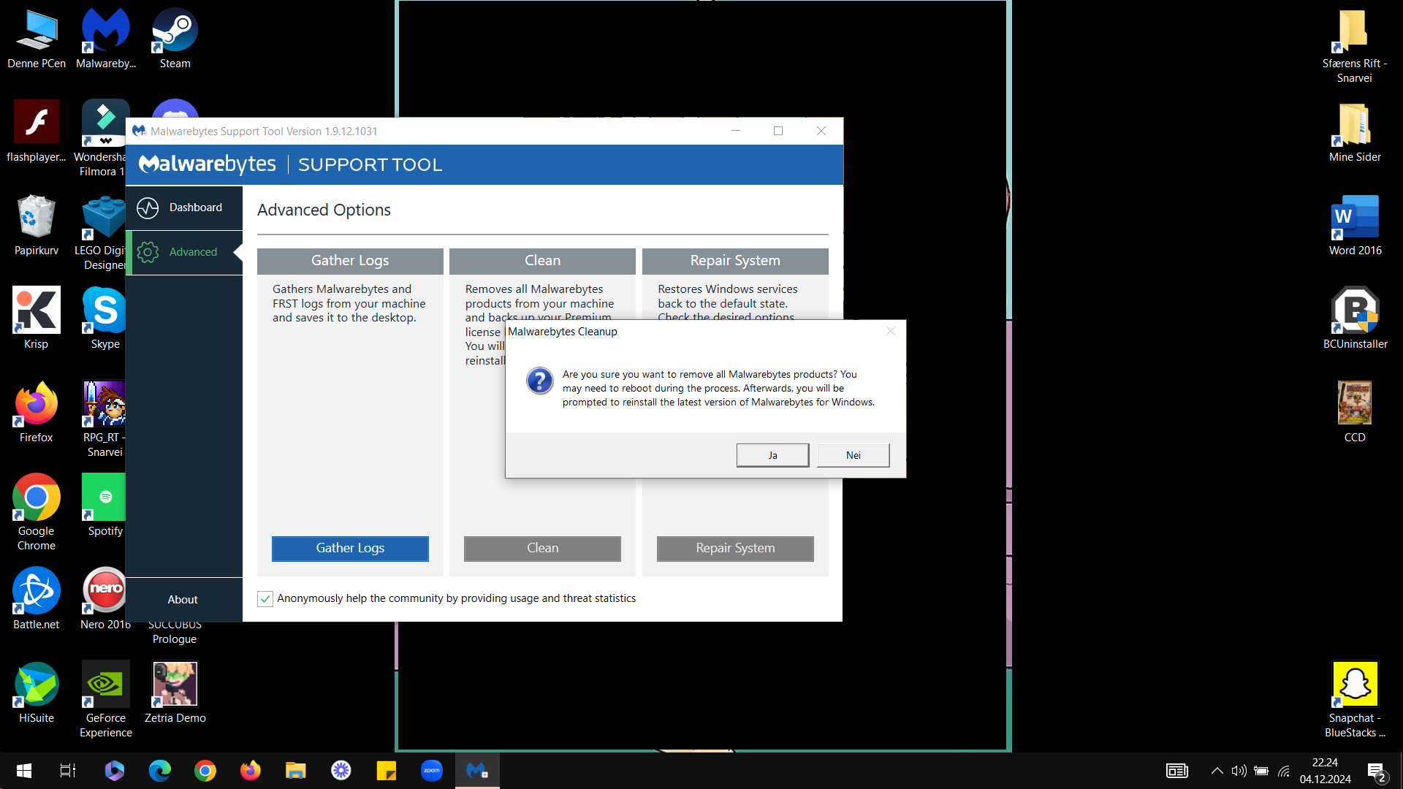The image size is (1403, 789).
Task: Launch Zoom from the taskbar
Action: (x=432, y=771)
